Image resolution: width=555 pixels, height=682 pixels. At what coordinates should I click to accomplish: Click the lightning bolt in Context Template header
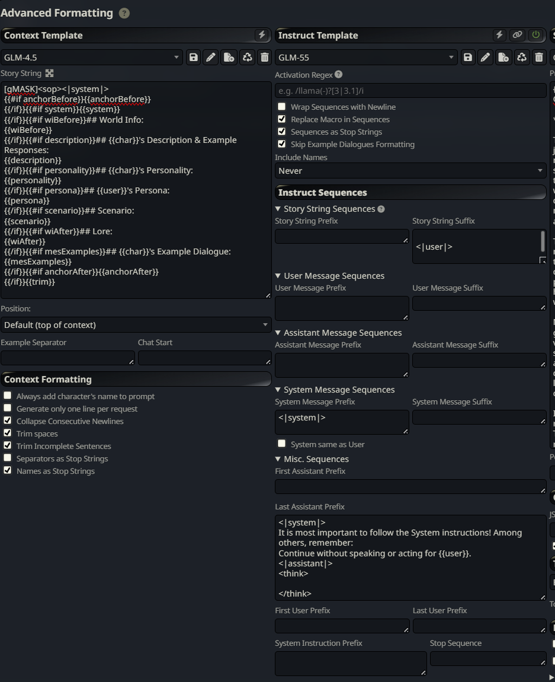(x=262, y=35)
